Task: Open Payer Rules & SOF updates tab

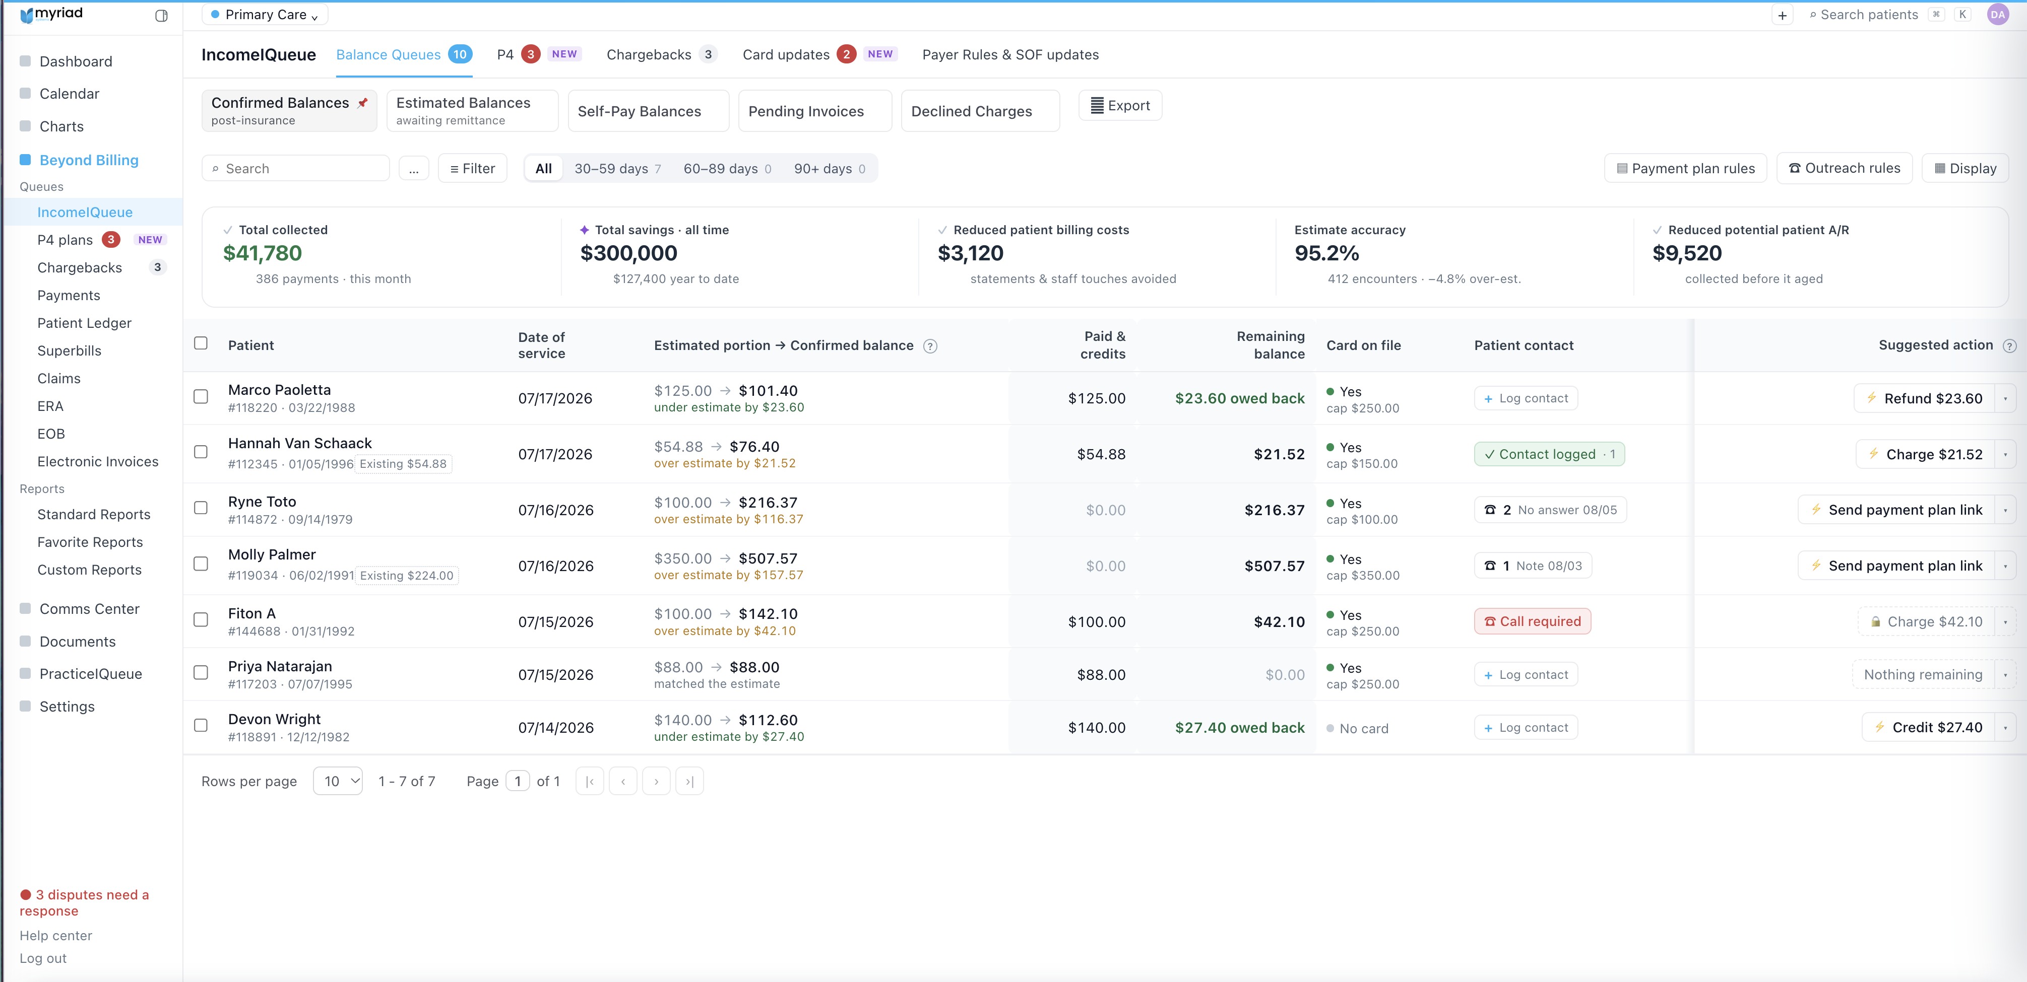Action: click(x=1010, y=54)
